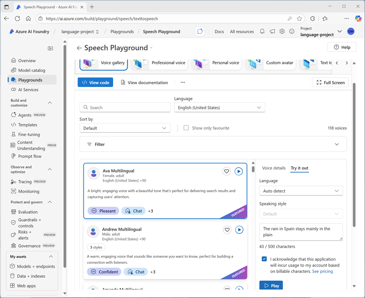Open the Sort by Default dropdown

(x=125, y=128)
